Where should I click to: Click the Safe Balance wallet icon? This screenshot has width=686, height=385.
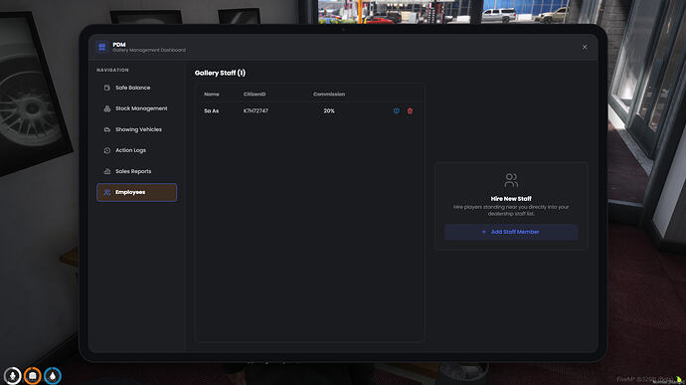pyautogui.click(x=107, y=88)
